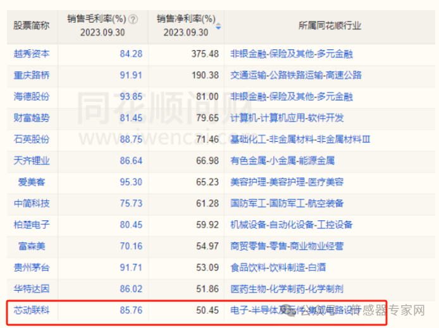Click net margin value 51.86
The image size is (439, 328).
[x=207, y=289]
